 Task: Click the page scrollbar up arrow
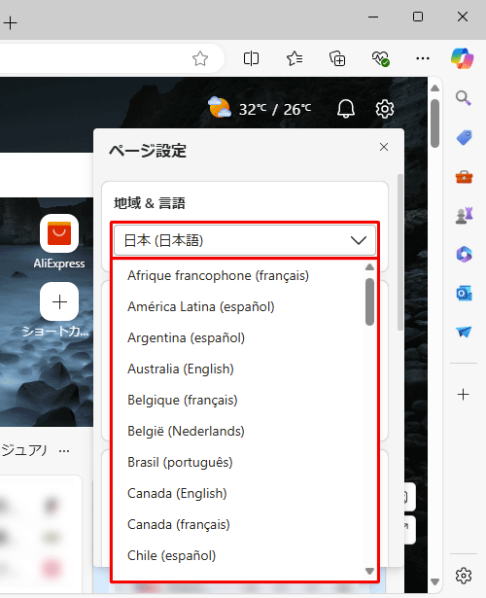coord(434,88)
